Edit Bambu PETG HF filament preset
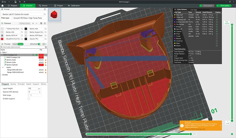 point(22,35)
